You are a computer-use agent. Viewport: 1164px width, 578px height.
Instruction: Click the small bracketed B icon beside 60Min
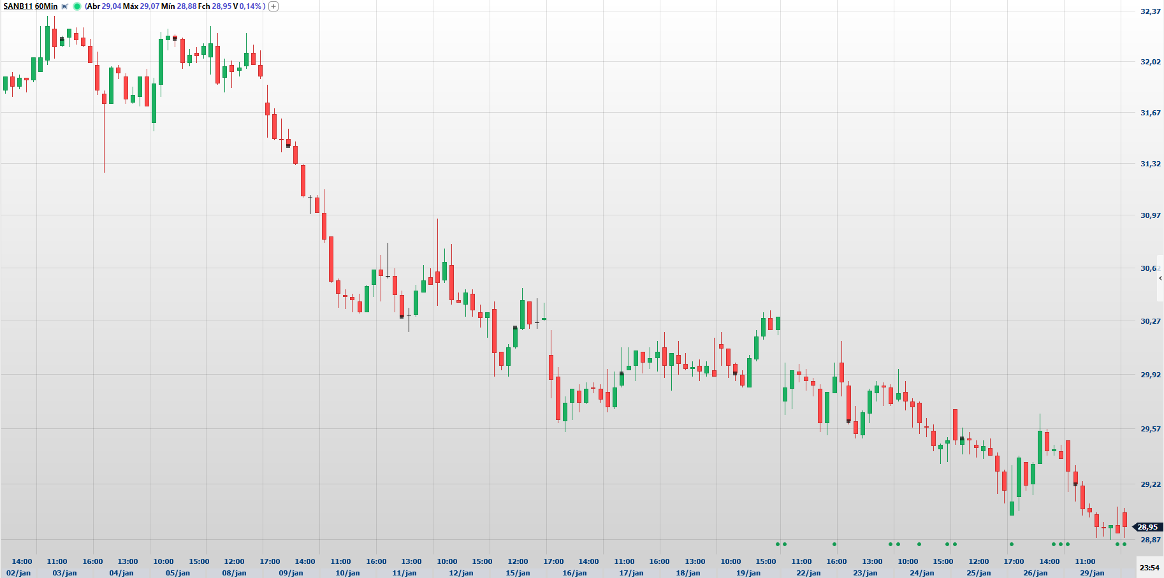[64, 6]
